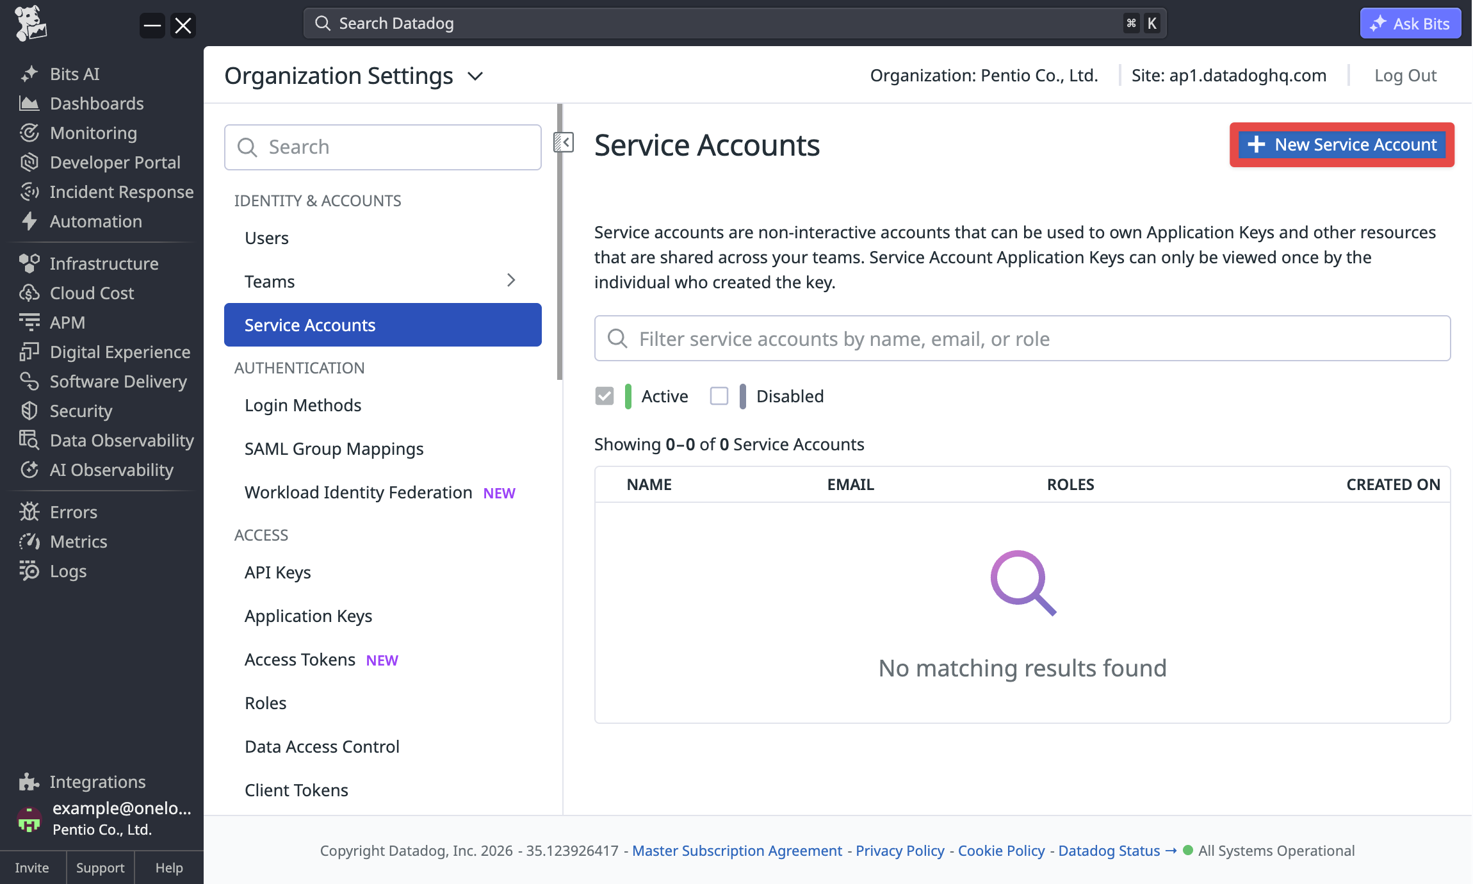Viewport: 1473px width, 884px height.
Task: Open Dashboards chart icon
Action: 29,104
